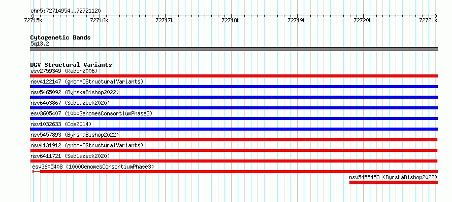Viewport: 452px width, 202px height.
Task: Select the esv3605408 (1000GenomesConsortiumPhase3) label
Action: [93, 167]
